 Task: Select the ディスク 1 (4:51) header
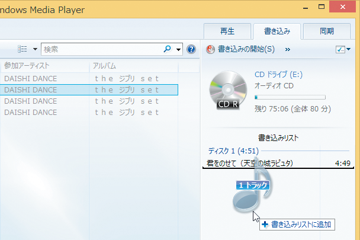tap(233, 151)
